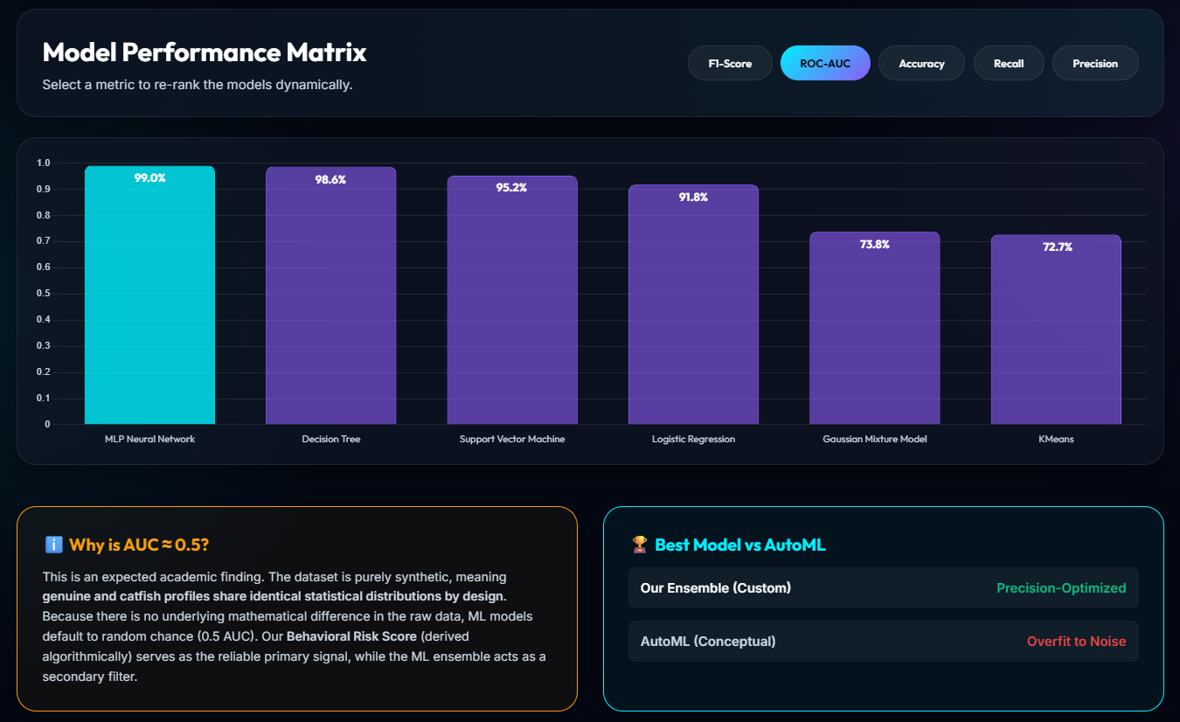Click the info icon beside AUC heading
Screen dimensions: 1180x722
tap(53, 545)
